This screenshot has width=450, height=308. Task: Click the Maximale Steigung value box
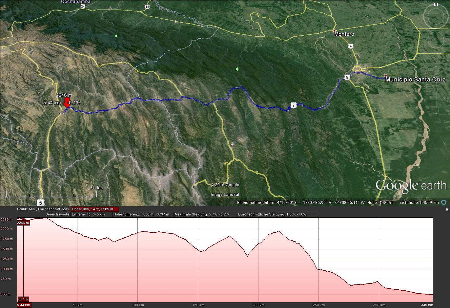[x=206, y=215]
